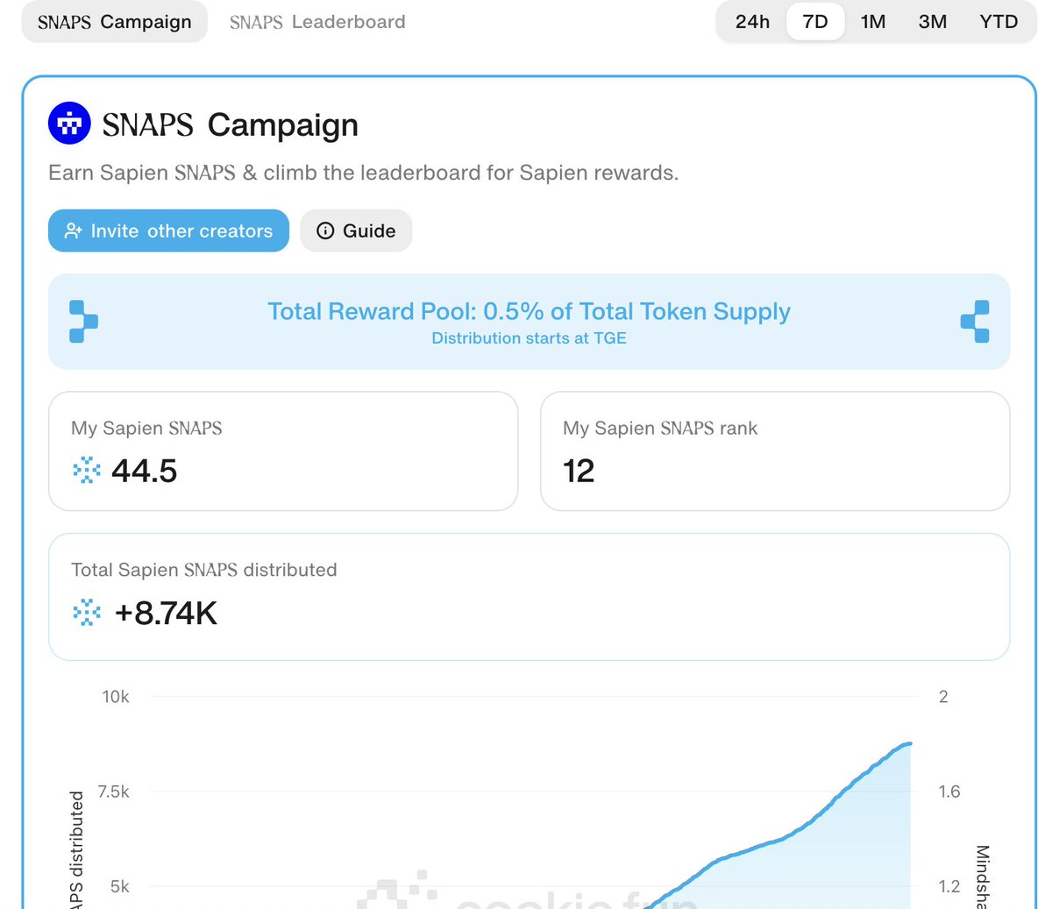Screen dimensions: 1052x909
Task: Switch to the SNAPS Leaderboard tab
Action: pos(317,22)
